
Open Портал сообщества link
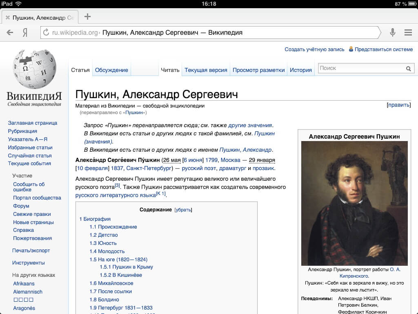pyautogui.click(x=37, y=197)
